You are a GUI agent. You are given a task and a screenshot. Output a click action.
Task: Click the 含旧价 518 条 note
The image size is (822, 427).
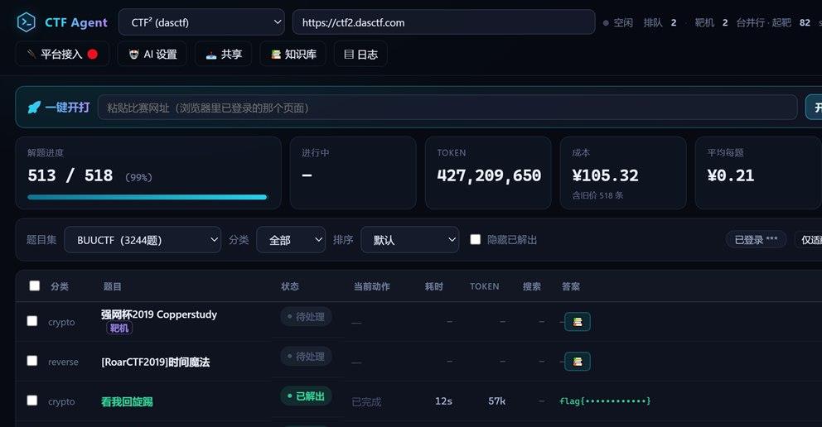coord(597,195)
